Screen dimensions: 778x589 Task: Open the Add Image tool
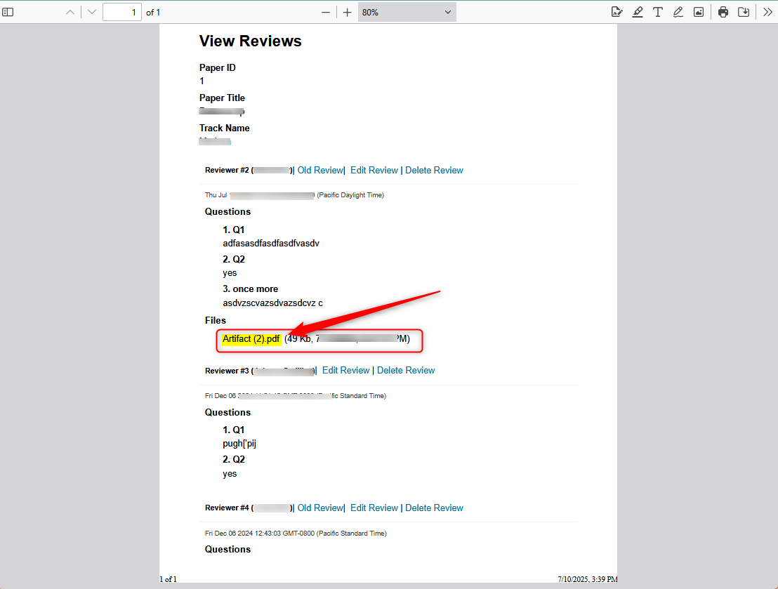(x=698, y=11)
